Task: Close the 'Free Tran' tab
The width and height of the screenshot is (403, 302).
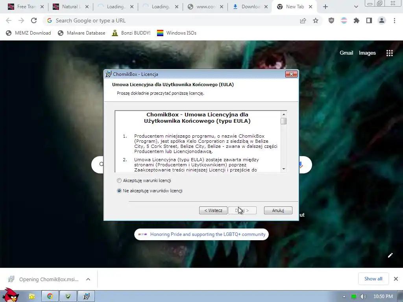Action: (42, 7)
